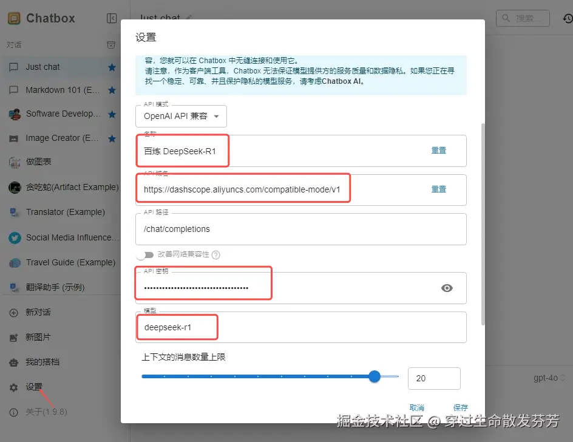Click the Just chat message bubble icon
Viewport: 573px width, 442px height.
14,67
